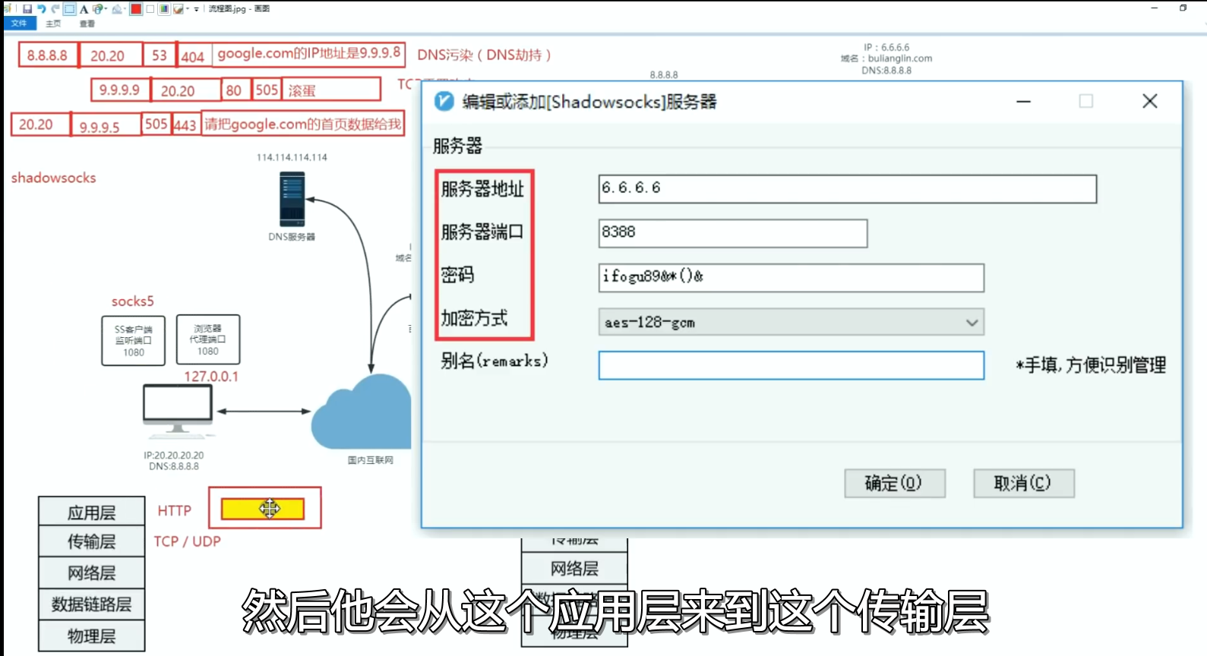Click the Save icon in Paint's quick toolbar
The image size is (1207, 656).
point(27,9)
